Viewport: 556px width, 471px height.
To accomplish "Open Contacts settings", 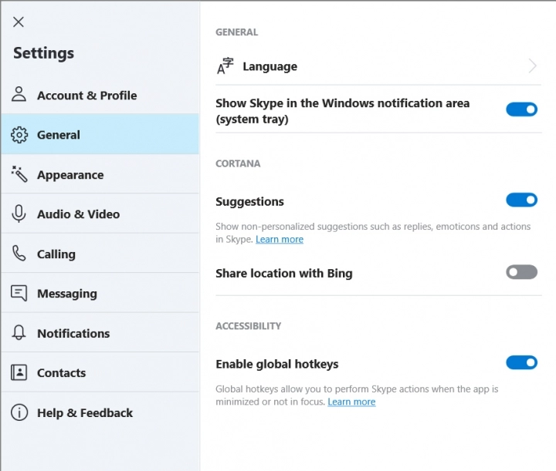I will coord(100,372).
